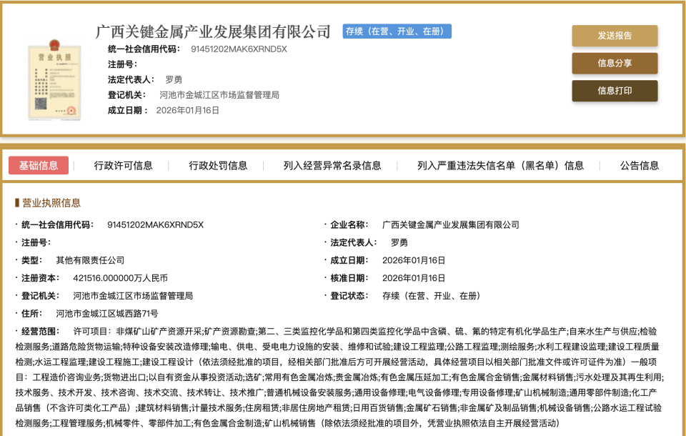The height and width of the screenshot is (436, 686).
Task: Click the 住所 label
Action: (x=31, y=314)
